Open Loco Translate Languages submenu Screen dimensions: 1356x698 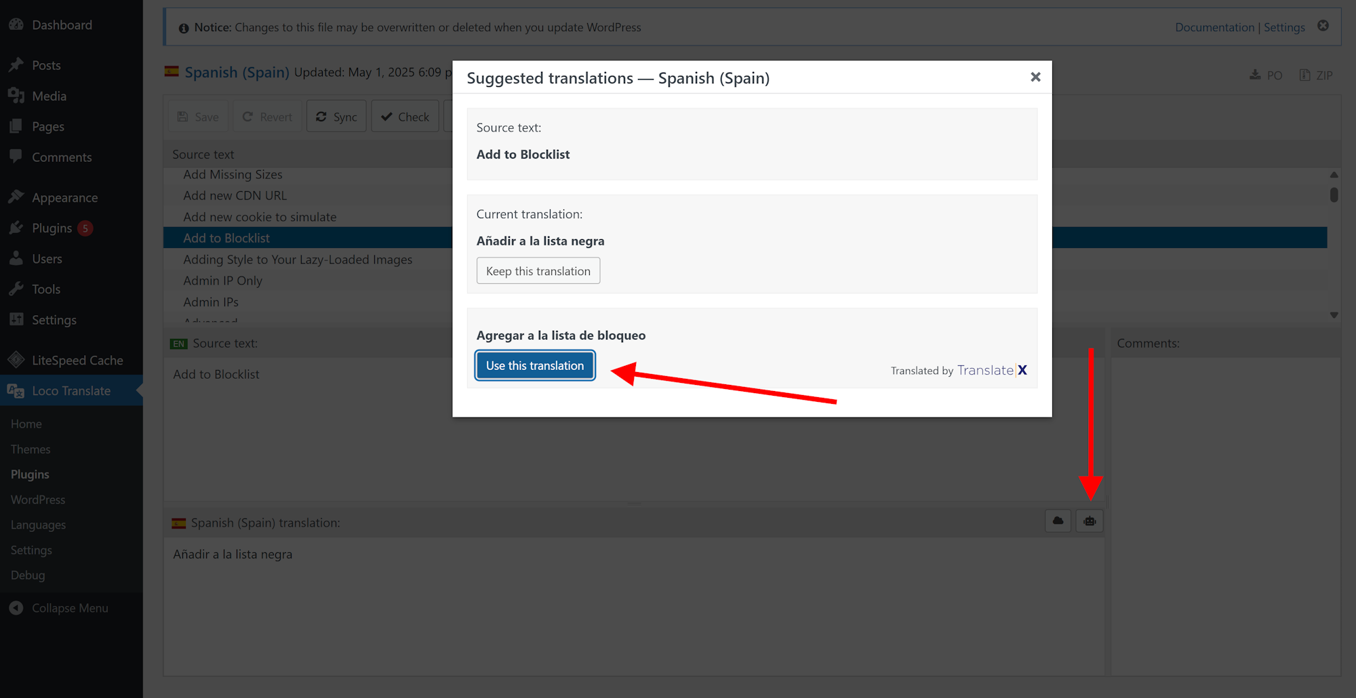click(x=38, y=525)
